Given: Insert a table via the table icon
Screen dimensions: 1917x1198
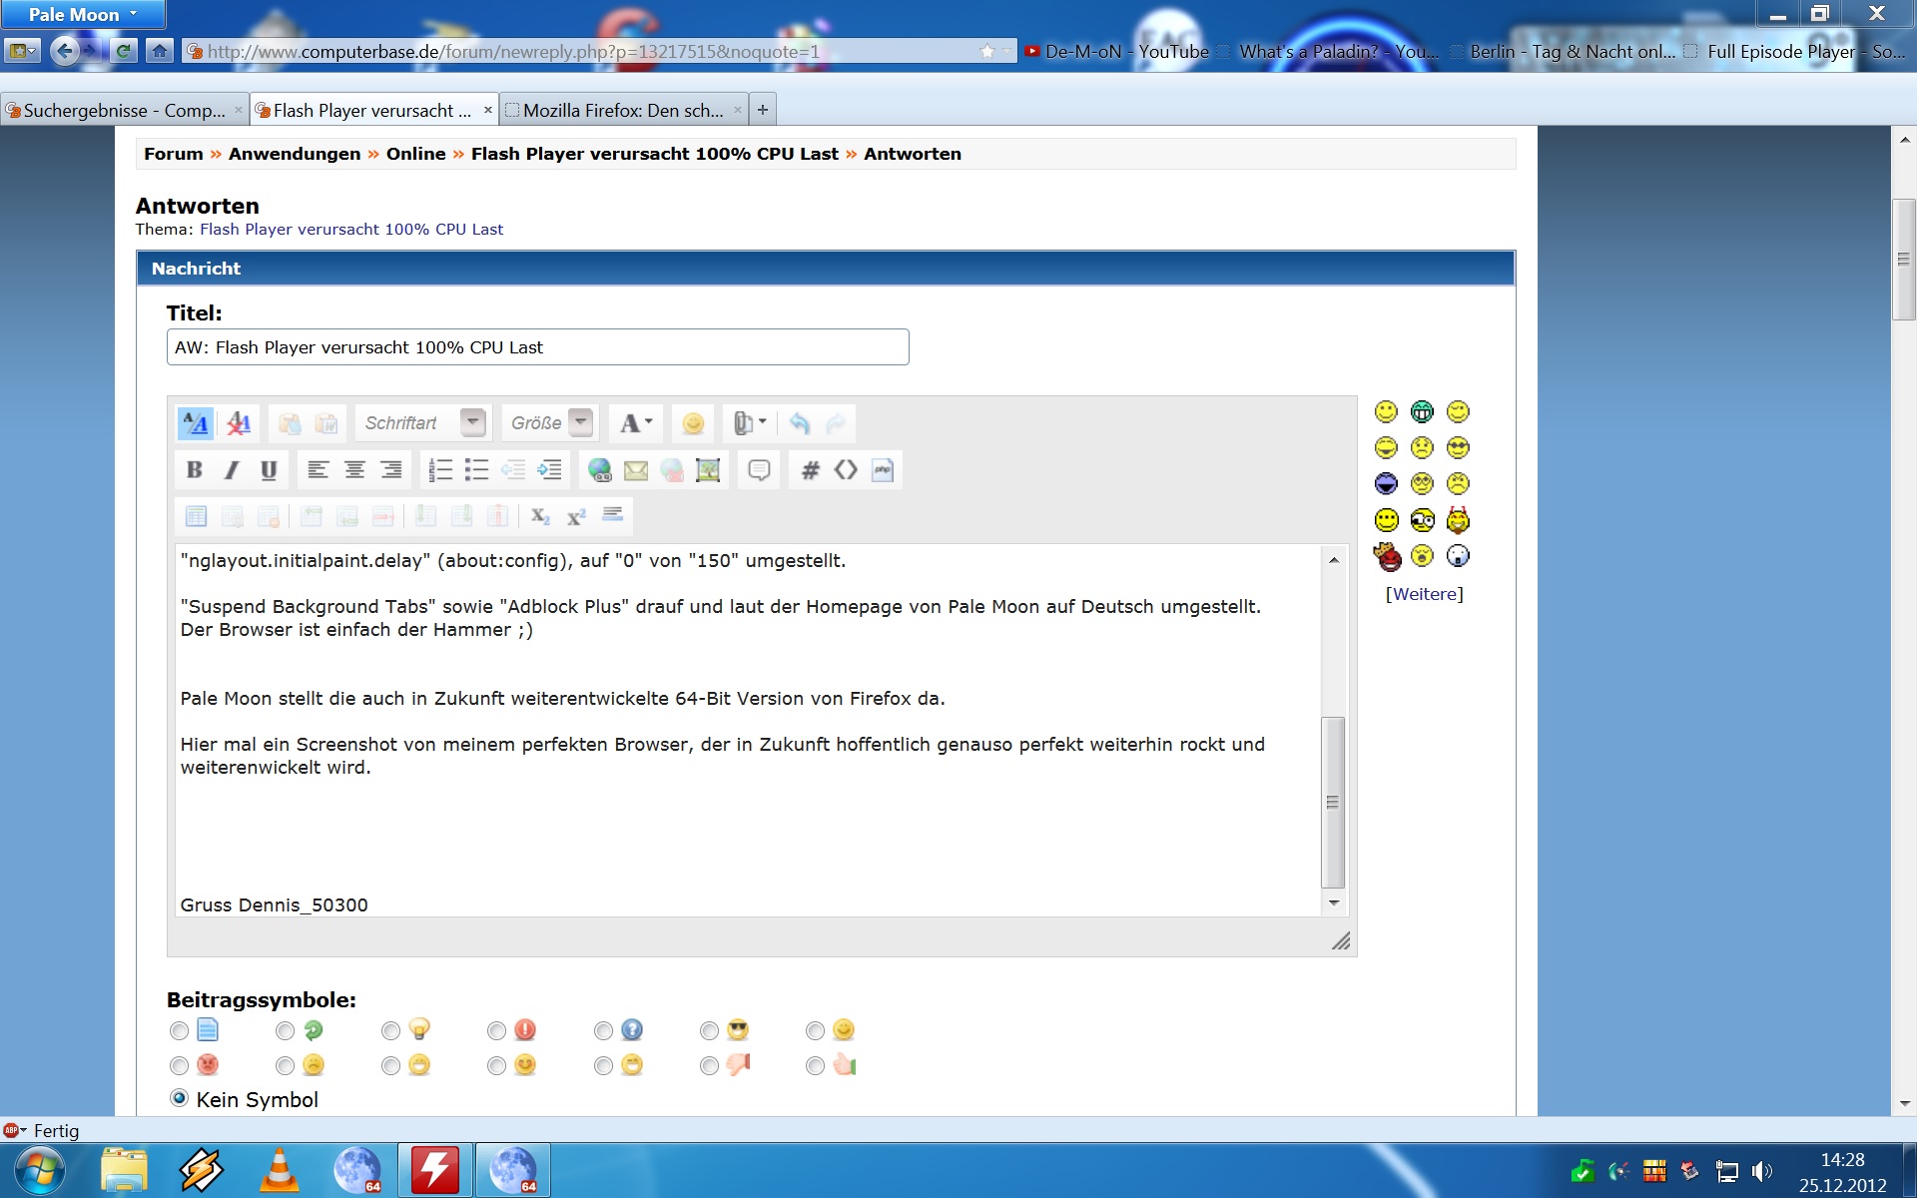Looking at the screenshot, I should 196,516.
